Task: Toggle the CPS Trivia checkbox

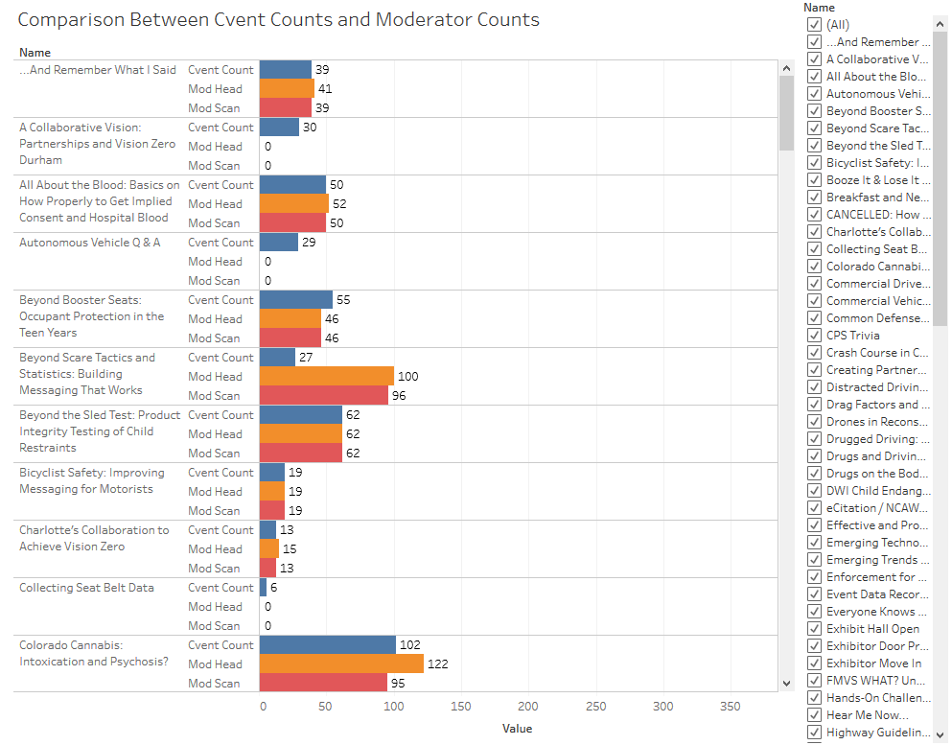Action: coord(814,336)
